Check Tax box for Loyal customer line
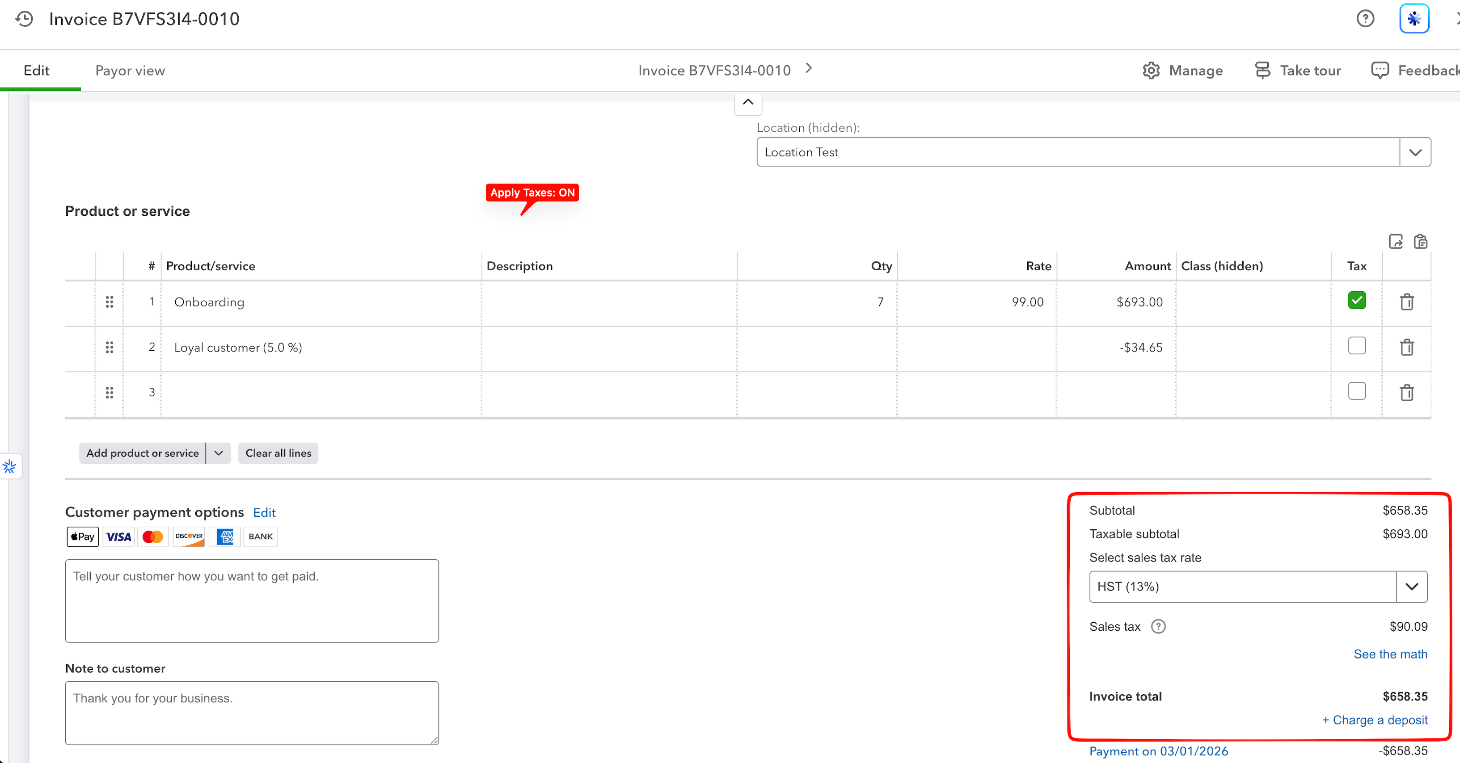 click(1356, 345)
